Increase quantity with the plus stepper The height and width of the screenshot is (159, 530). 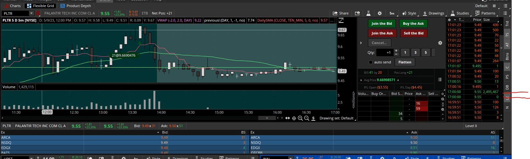(396, 51)
